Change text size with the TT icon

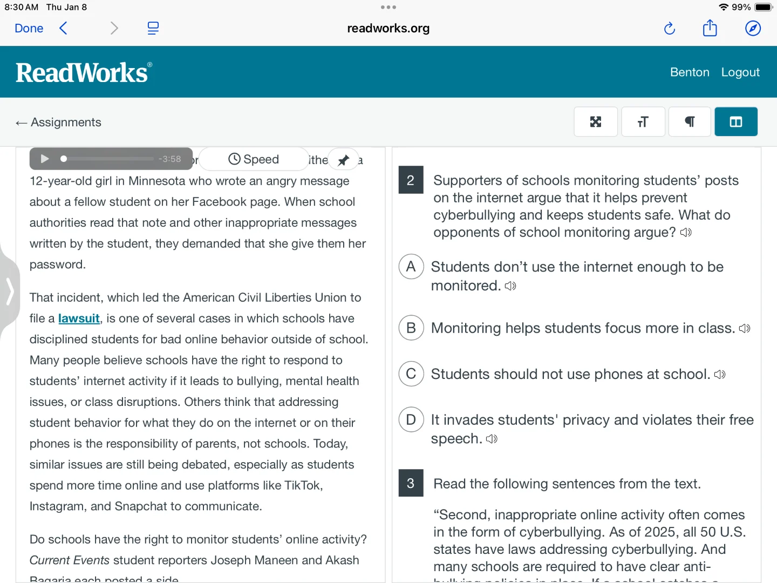click(643, 122)
